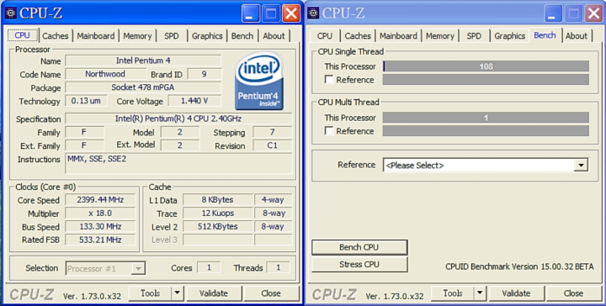Switch to SPD tab in right window
606x306 pixels.
[x=474, y=36]
